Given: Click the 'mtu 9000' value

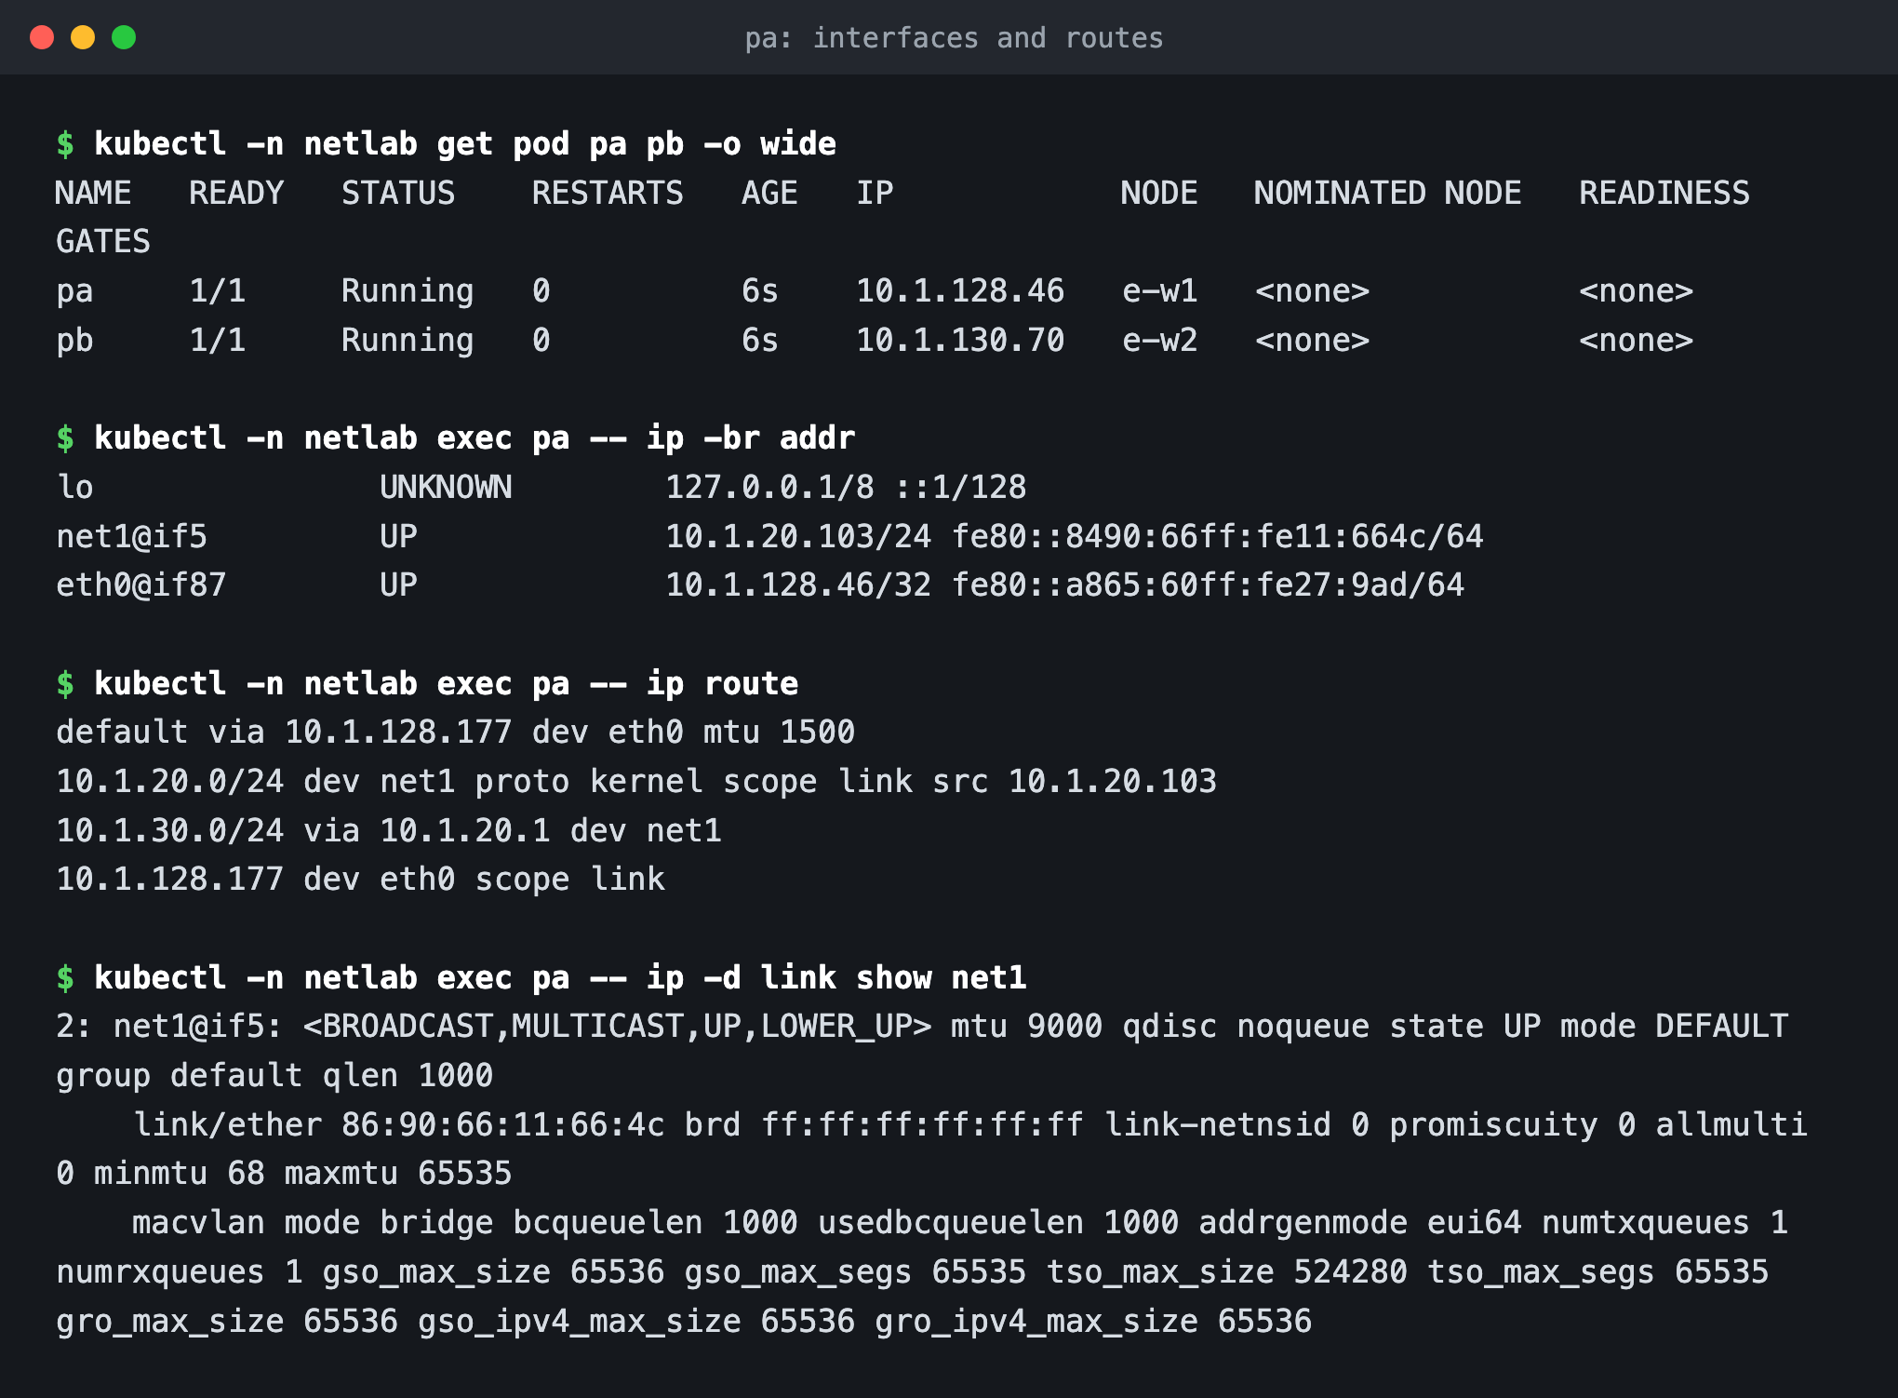Looking at the screenshot, I should [x=1027, y=1026].
